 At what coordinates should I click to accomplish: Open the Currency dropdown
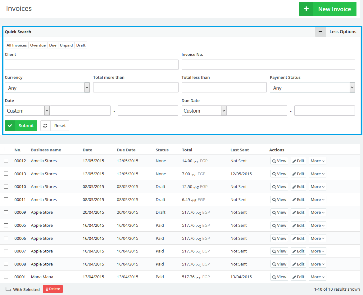(x=47, y=88)
